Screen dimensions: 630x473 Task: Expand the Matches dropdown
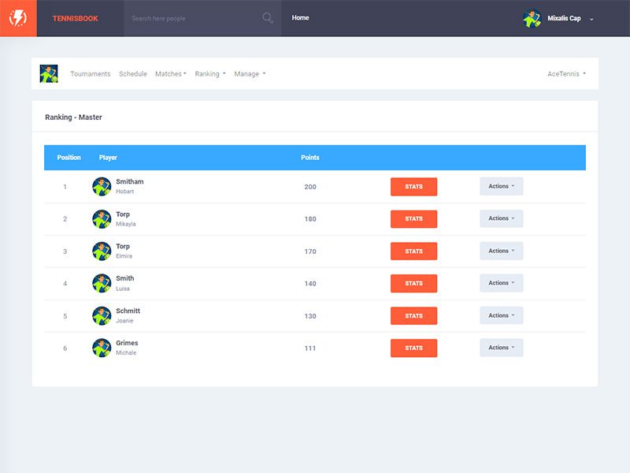[x=171, y=73]
